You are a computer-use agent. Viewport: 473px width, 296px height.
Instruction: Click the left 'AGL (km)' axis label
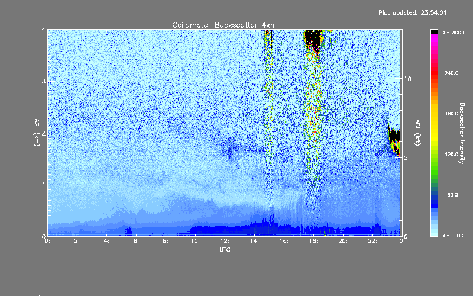click(x=37, y=133)
